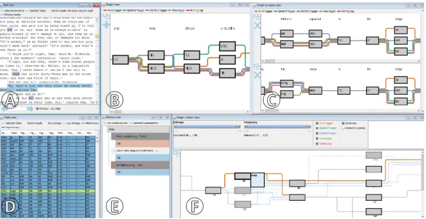Click the search input field in Text view
This screenshot has height=219, width=426.
click(x=18, y=109)
